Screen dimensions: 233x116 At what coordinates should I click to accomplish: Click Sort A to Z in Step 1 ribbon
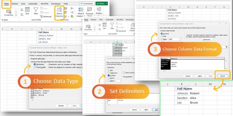tap(22, 10)
